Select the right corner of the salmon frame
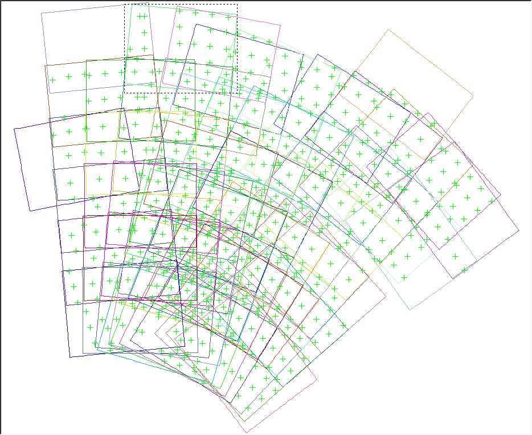 (x=386, y=297)
